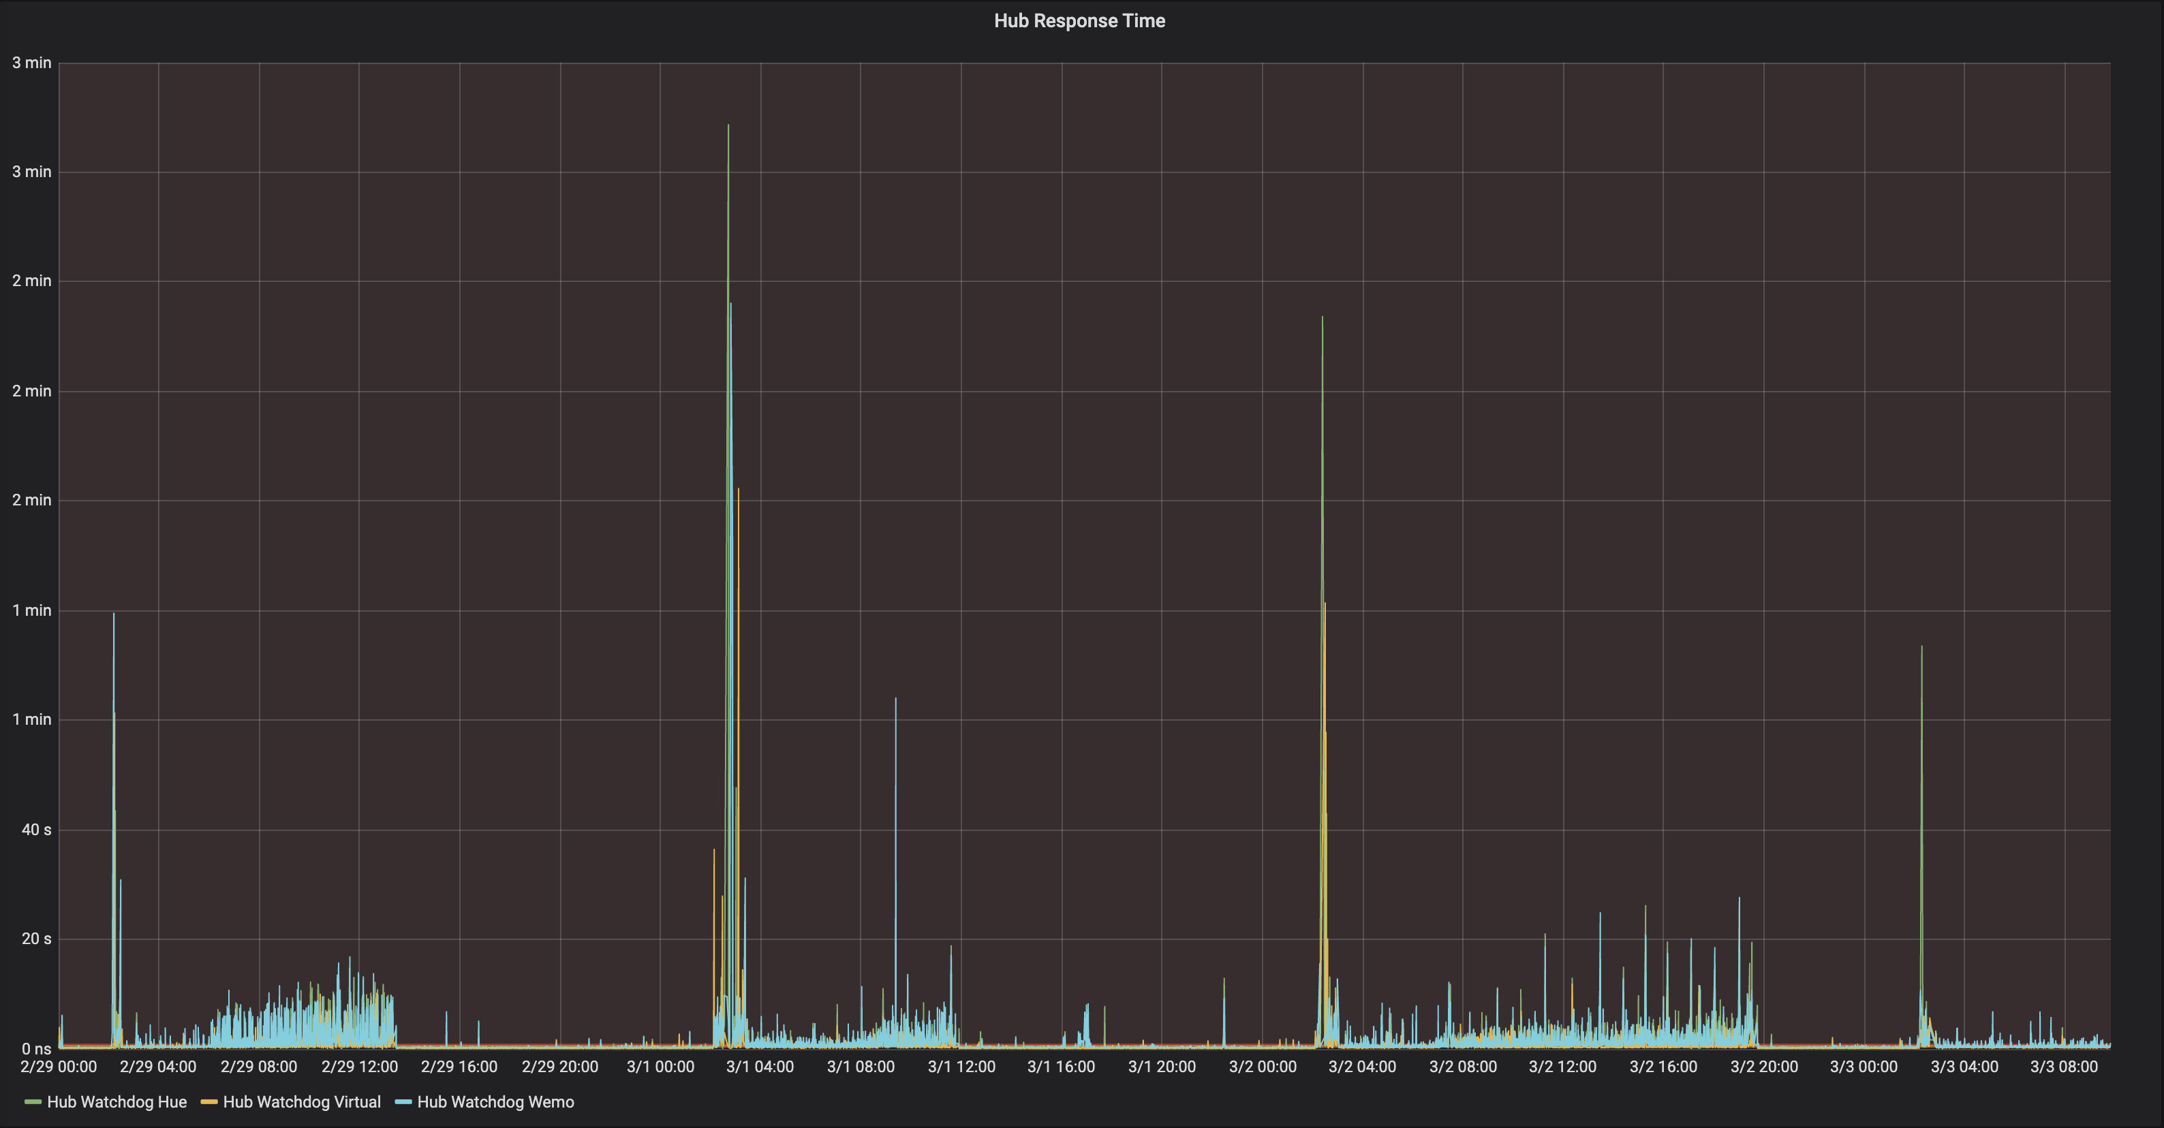The image size is (2164, 1128).
Task: Click the 3/2 08:00 time axis label
Action: pos(1463,1067)
